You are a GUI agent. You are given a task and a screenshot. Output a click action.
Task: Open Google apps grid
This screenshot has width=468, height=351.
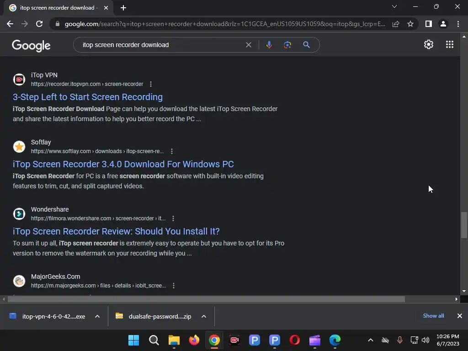[450, 44]
